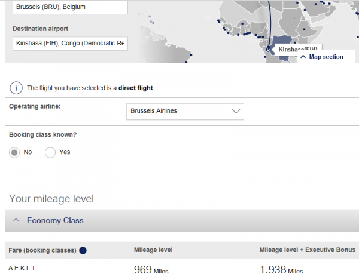This screenshot has height=277, width=359.
Task: Toggle the Map section link
Action: tap(326, 57)
